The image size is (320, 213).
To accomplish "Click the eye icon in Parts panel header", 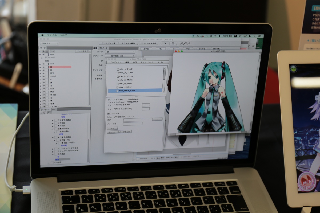I will (43, 51).
